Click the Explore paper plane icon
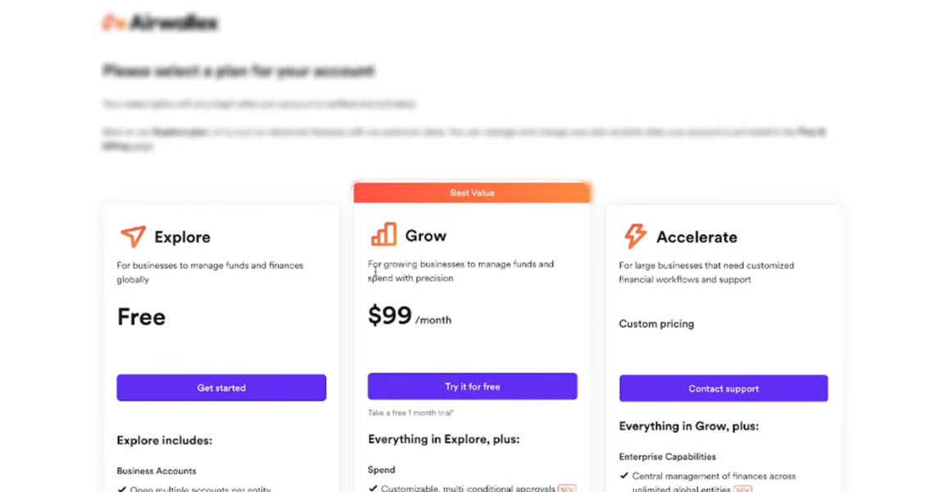The image size is (935, 492). 133,236
